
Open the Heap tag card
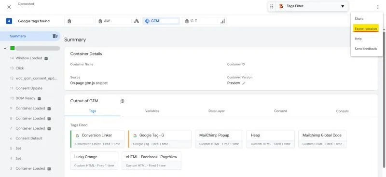[271, 139]
